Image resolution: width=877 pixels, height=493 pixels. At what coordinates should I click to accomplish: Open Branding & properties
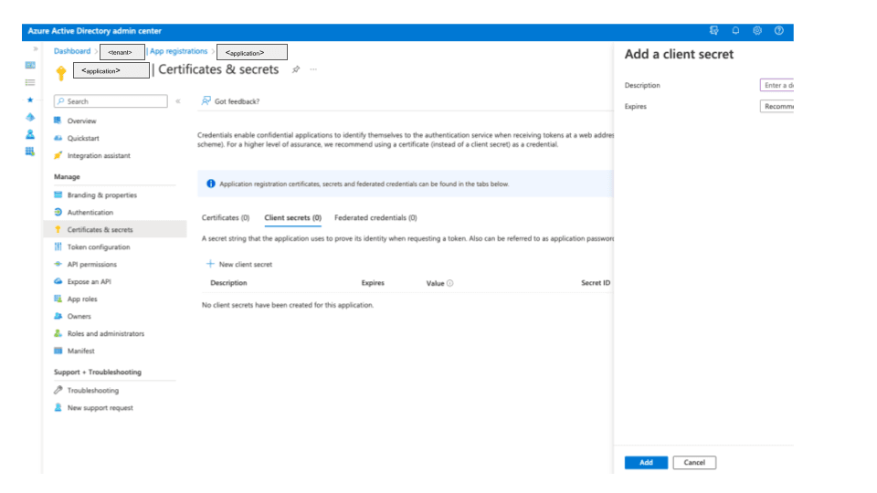[101, 195]
